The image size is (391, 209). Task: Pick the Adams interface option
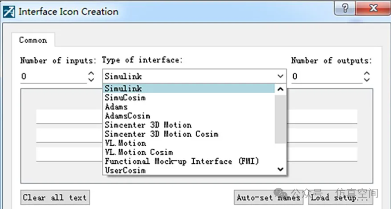[x=116, y=107]
